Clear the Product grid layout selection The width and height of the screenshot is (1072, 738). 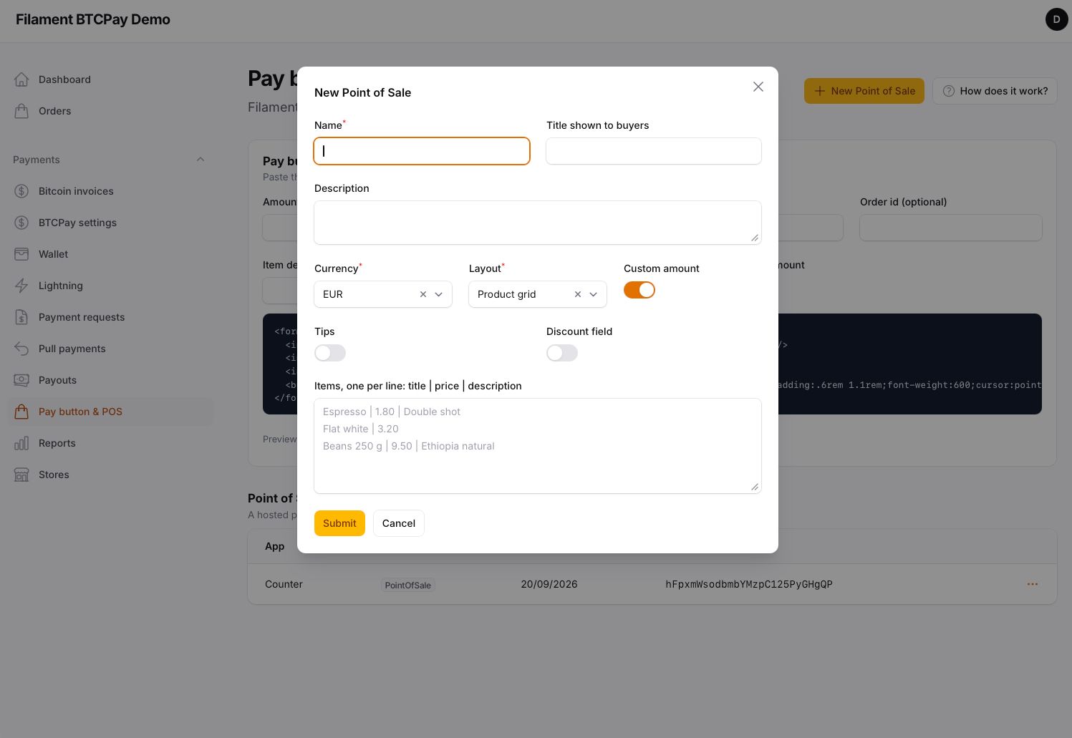click(578, 294)
